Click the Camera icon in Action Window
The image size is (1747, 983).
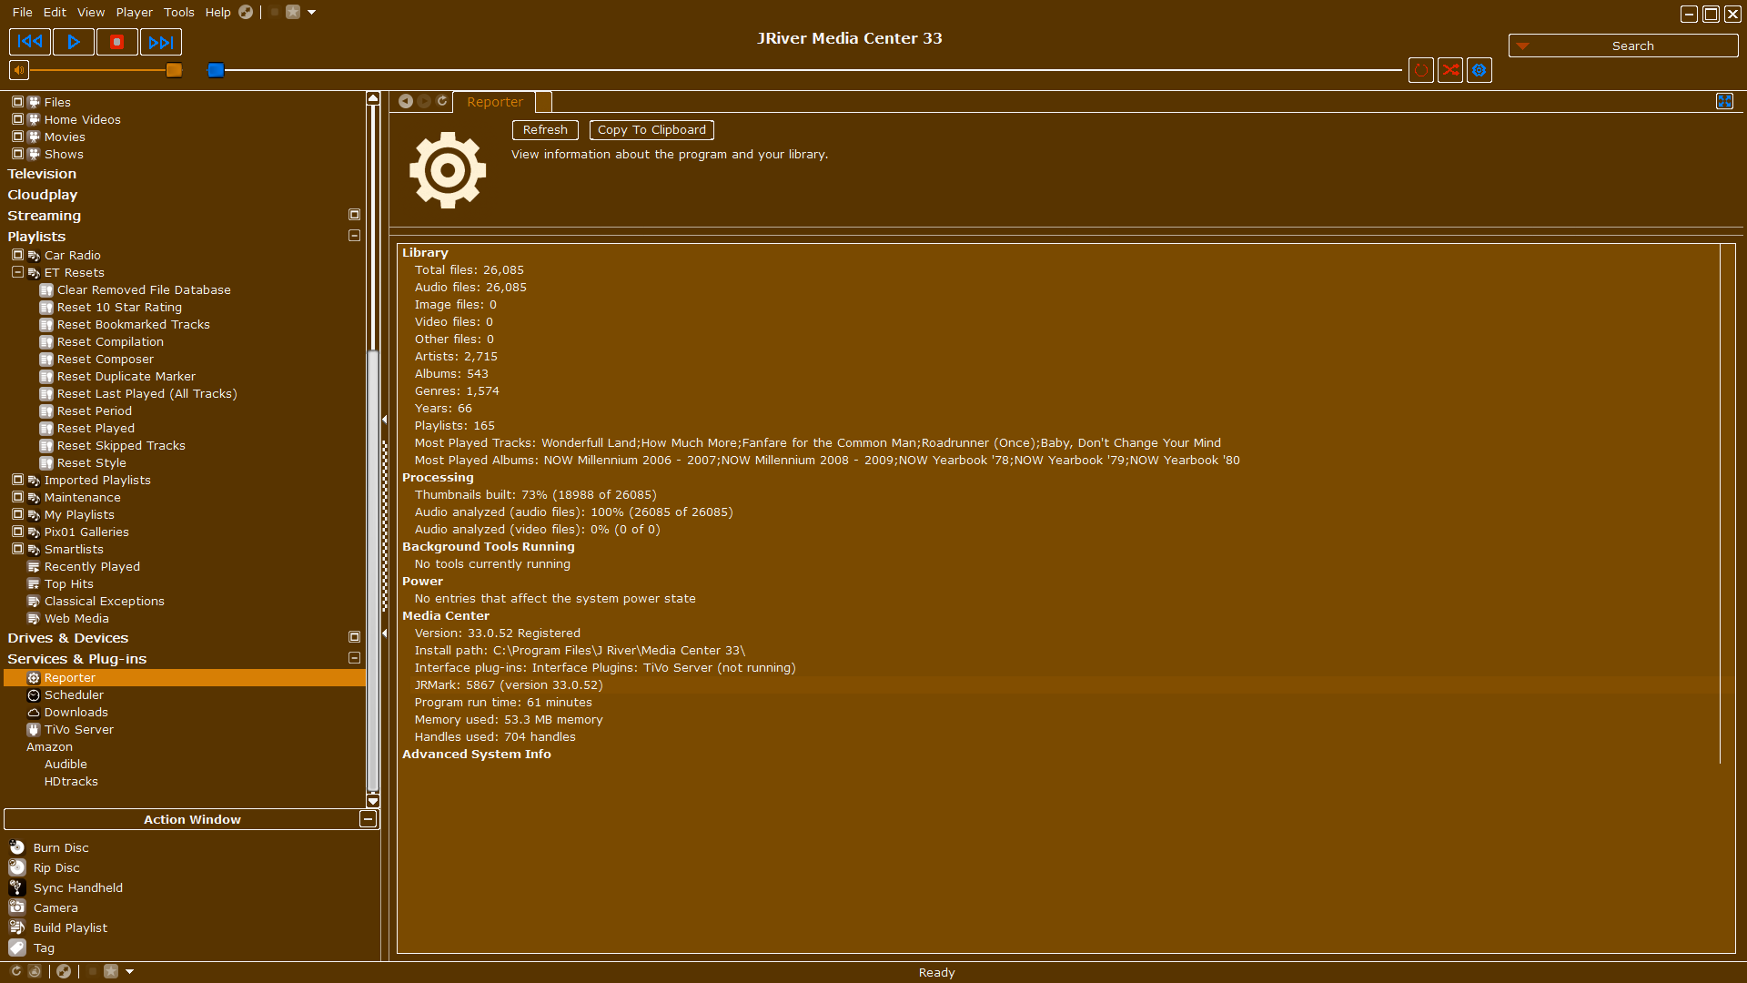click(17, 907)
